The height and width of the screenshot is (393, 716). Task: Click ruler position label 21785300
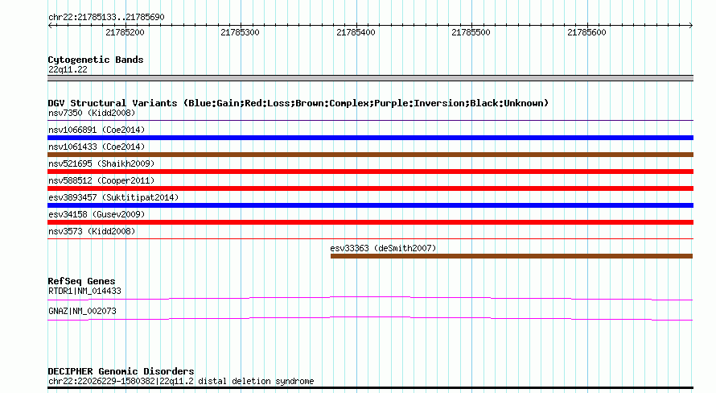click(x=241, y=32)
